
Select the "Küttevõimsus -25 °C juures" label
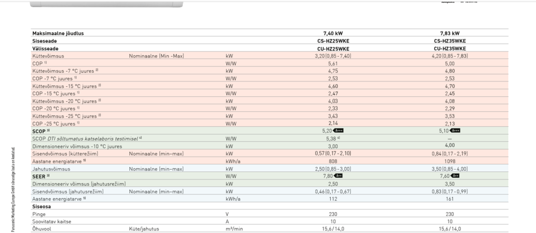(x=68, y=116)
